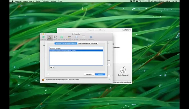The height and width of the screenshot is (109, 189).
Task: Open the Protección preferences pane
Action: point(43,38)
